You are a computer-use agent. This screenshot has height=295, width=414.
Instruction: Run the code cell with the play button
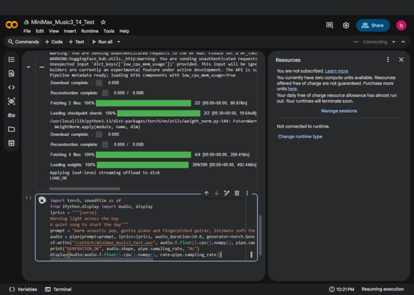click(42, 201)
